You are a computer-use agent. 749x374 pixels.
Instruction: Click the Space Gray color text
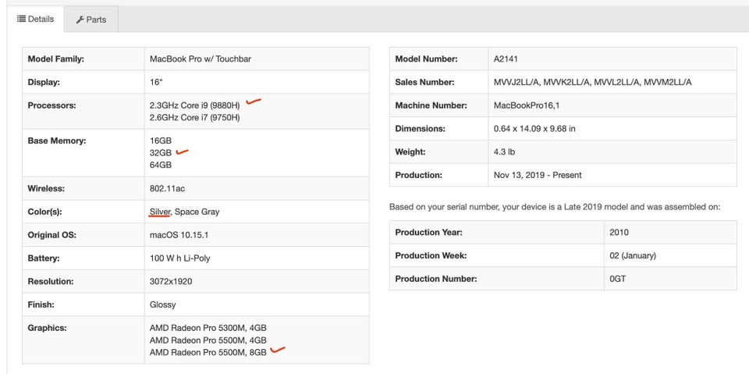[197, 212]
